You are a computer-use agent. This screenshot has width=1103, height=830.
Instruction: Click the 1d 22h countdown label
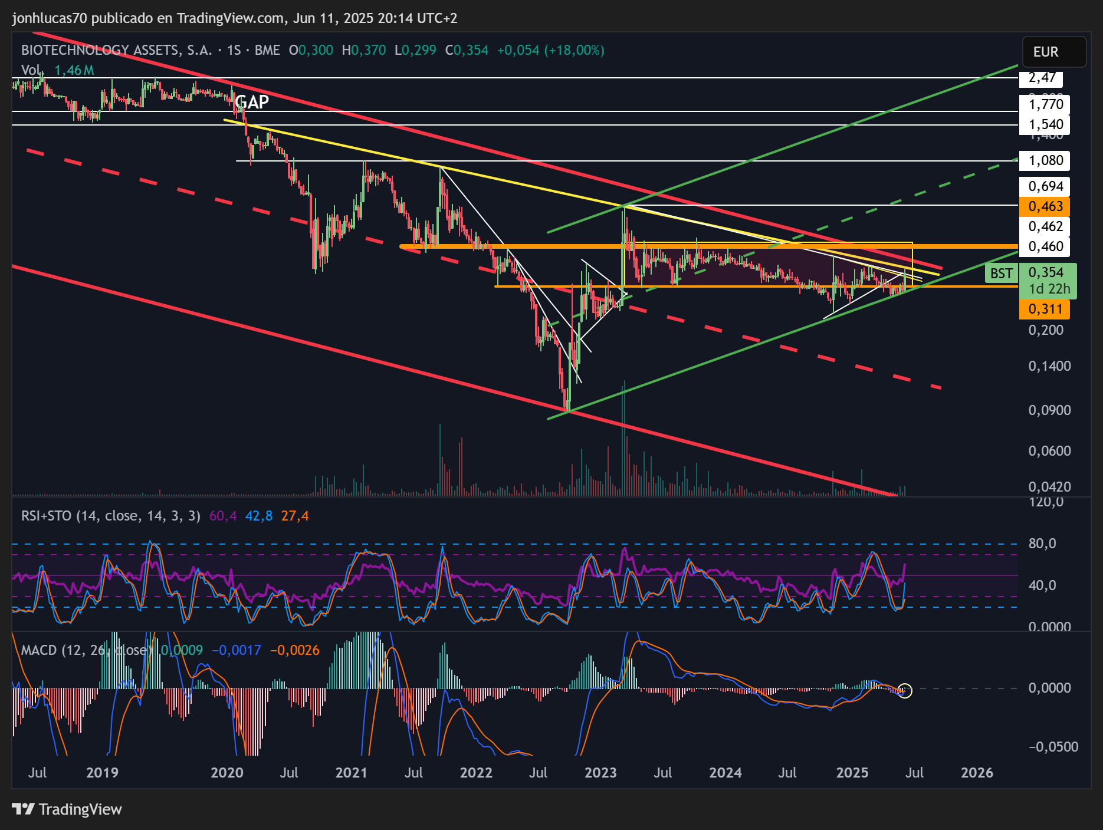tap(1049, 289)
